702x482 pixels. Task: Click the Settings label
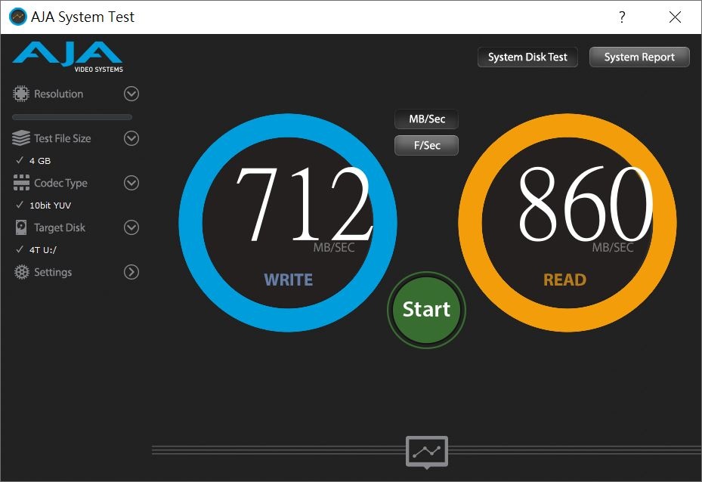(x=53, y=272)
